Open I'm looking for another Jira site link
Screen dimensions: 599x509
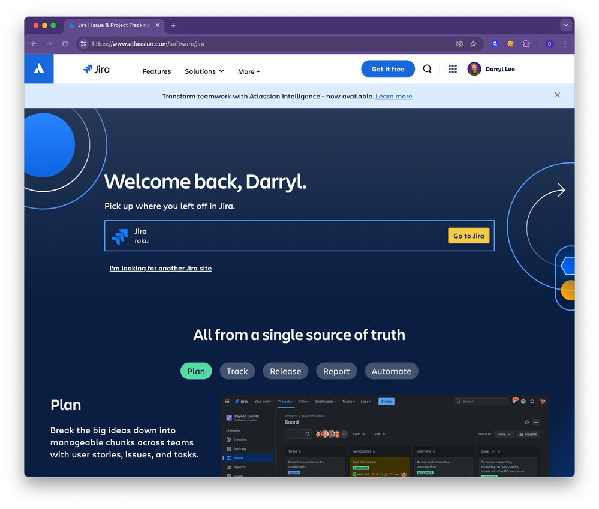pos(161,269)
